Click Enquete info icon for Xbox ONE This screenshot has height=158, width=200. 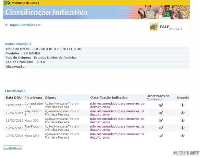click(183, 136)
